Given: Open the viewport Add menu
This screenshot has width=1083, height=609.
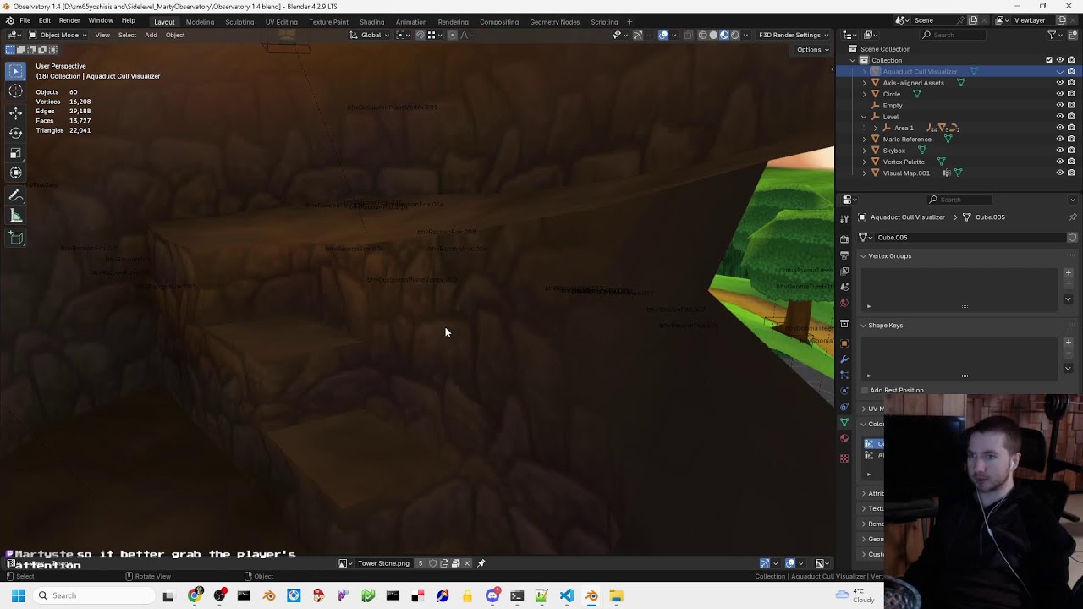Looking at the screenshot, I should tap(151, 35).
